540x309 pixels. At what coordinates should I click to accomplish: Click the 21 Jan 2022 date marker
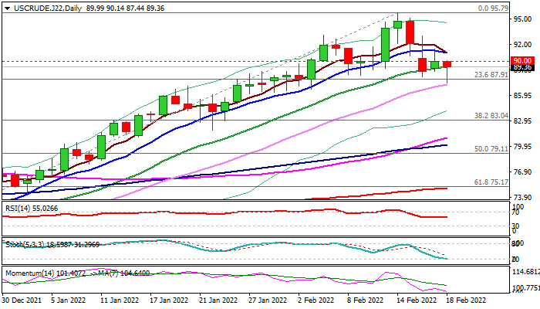click(x=218, y=299)
